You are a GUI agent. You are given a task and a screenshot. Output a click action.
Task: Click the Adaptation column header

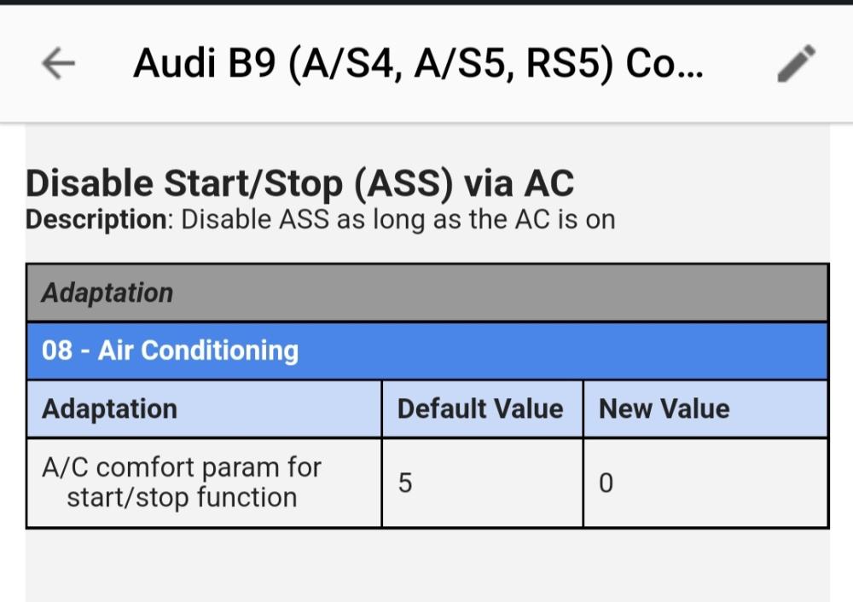coord(204,409)
